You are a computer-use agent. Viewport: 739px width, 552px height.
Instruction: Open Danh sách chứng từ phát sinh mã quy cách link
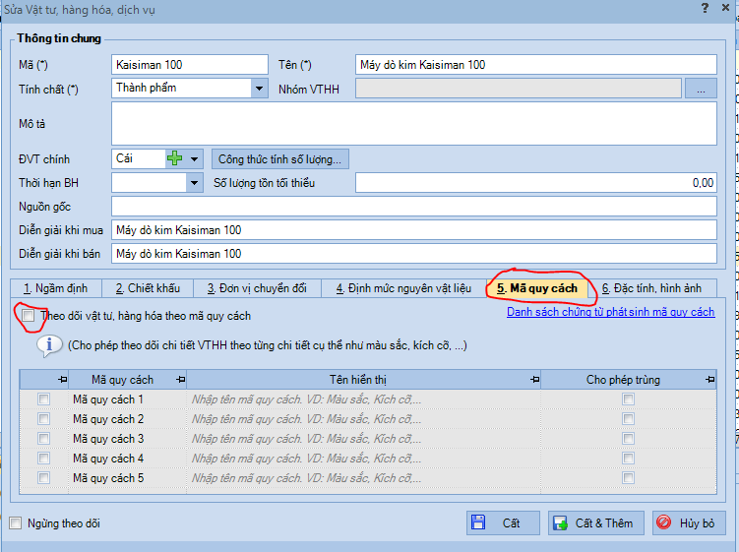(610, 312)
